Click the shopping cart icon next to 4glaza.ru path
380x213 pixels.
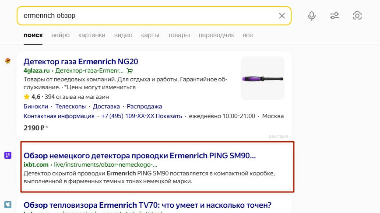click(x=130, y=71)
